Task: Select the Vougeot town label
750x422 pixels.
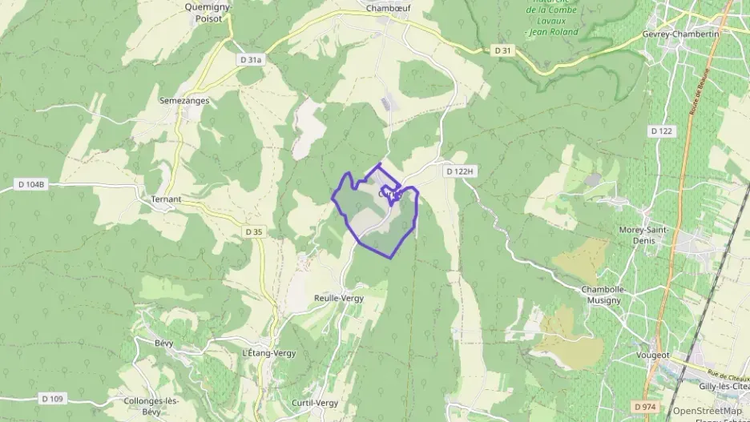Action: (653, 355)
